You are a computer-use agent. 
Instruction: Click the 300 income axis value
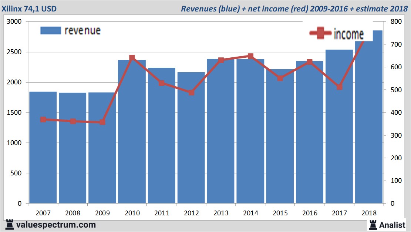point(396,135)
